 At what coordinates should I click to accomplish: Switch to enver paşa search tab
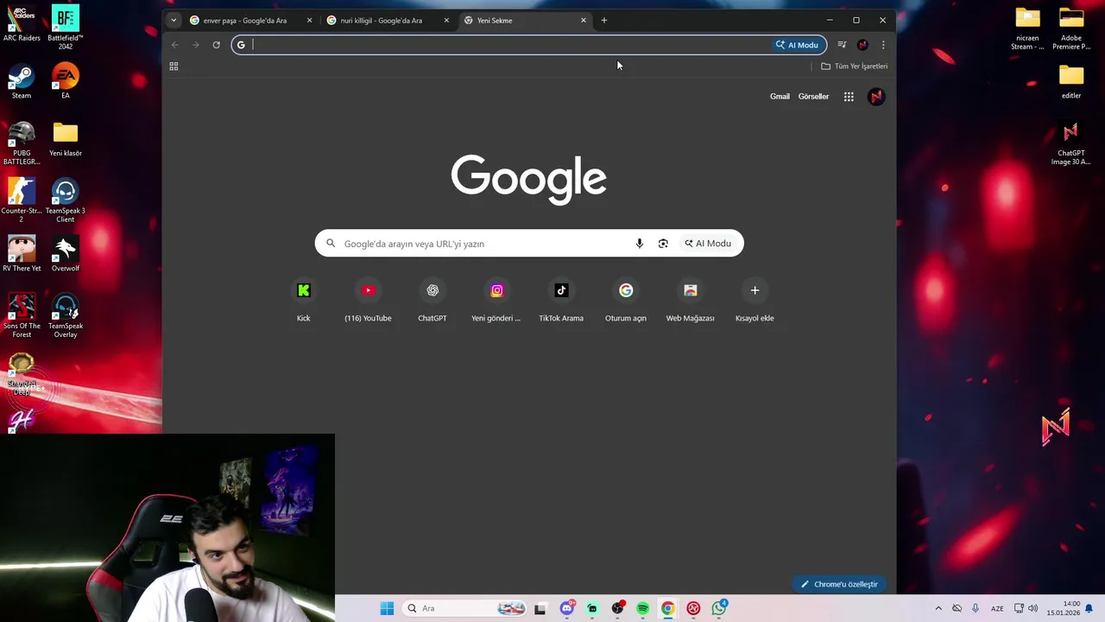[x=243, y=20]
